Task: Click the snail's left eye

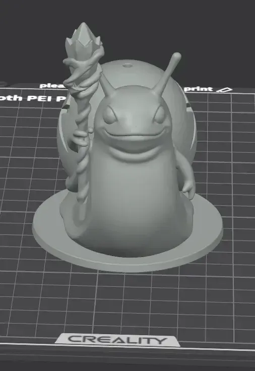Action: 110,115
